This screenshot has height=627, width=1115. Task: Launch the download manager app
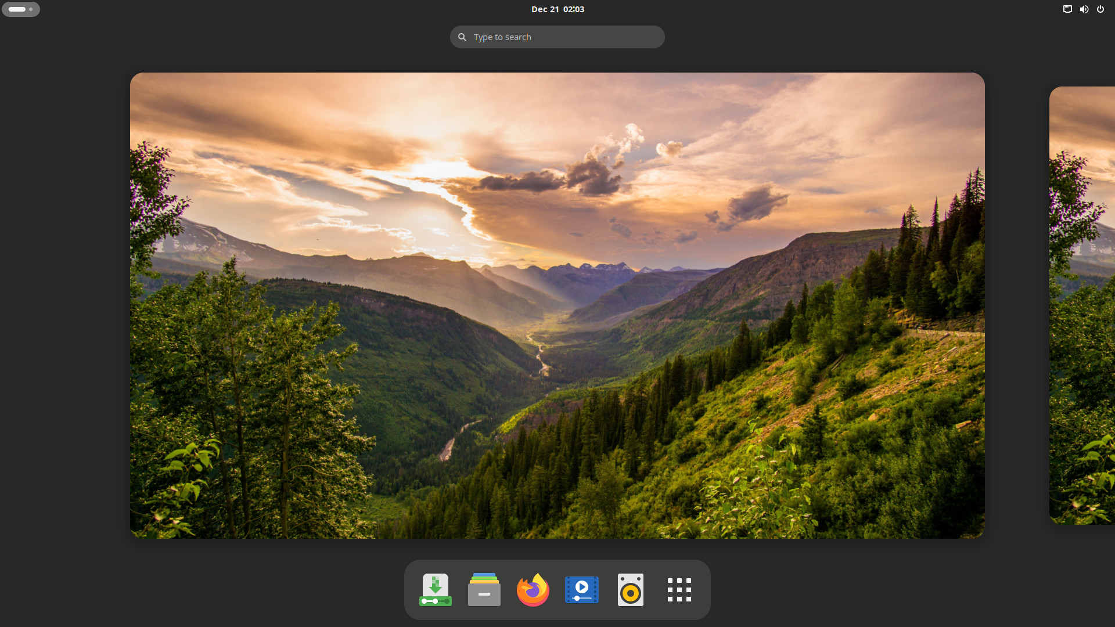coord(434,589)
